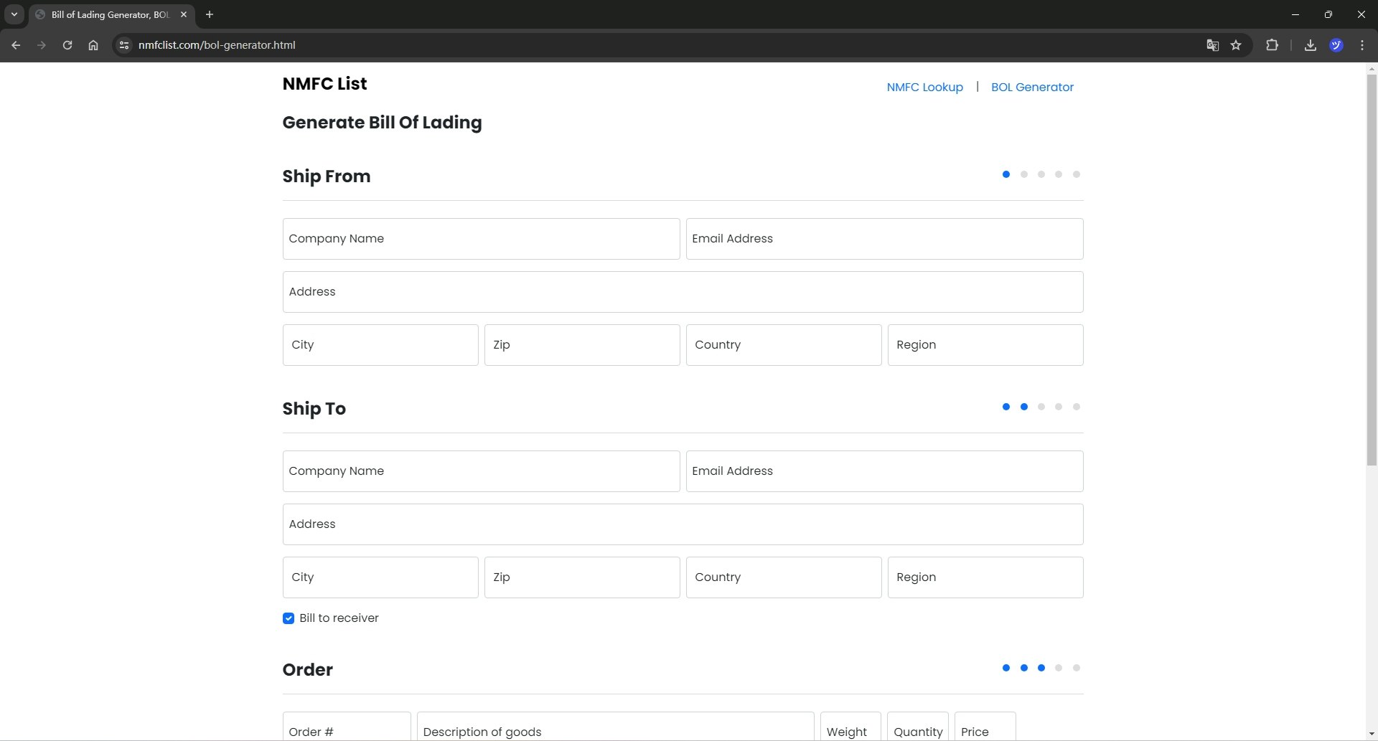This screenshot has height=741, width=1378.
Task: Focus Ship From Company Name field
Action: tap(481, 239)
